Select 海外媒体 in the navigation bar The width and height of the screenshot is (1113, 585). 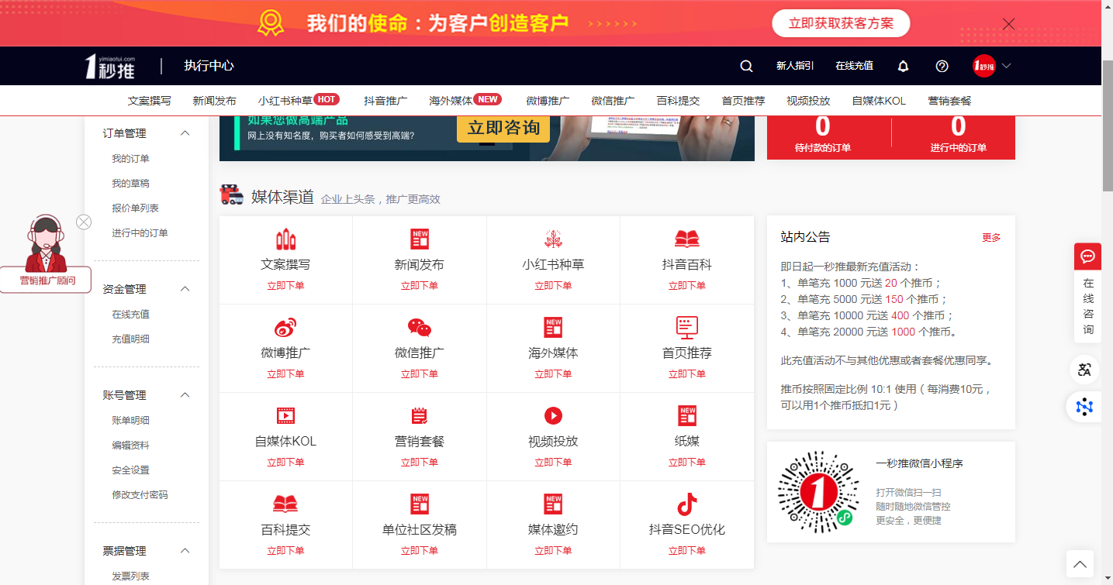coord(451,101)
